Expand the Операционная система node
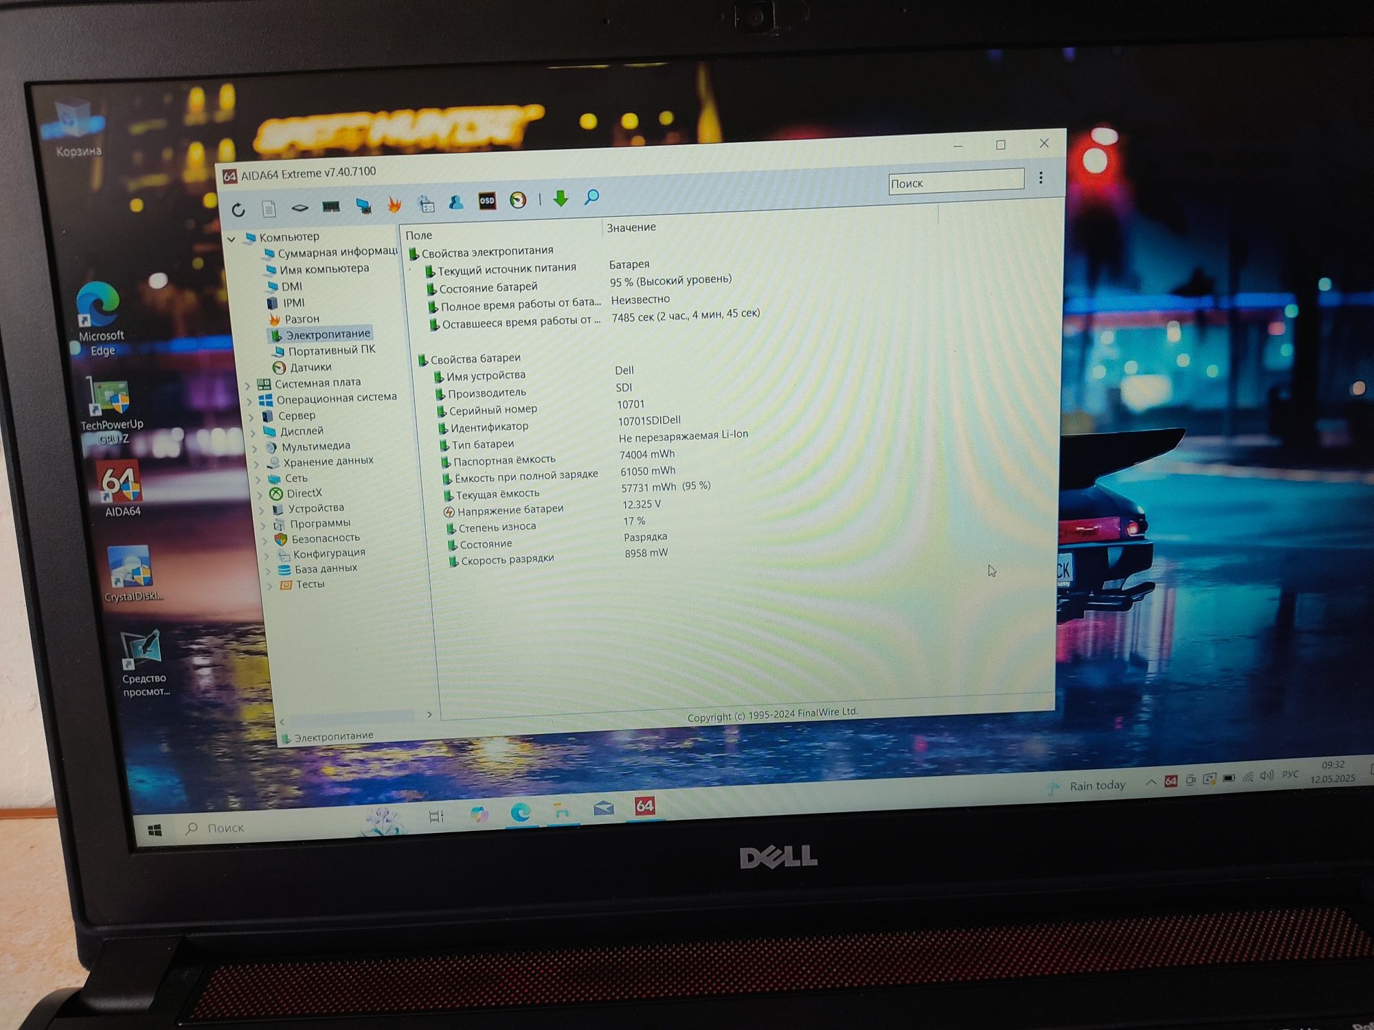The height and width of the screenshot is (1030, 1374). [250, 401]
